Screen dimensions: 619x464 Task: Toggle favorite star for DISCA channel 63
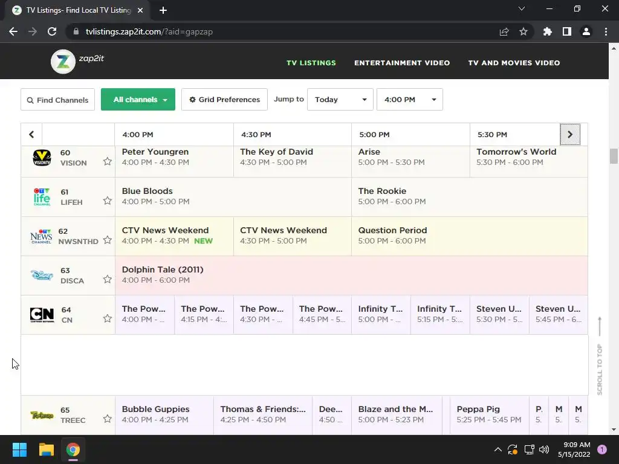coord(108,279)
